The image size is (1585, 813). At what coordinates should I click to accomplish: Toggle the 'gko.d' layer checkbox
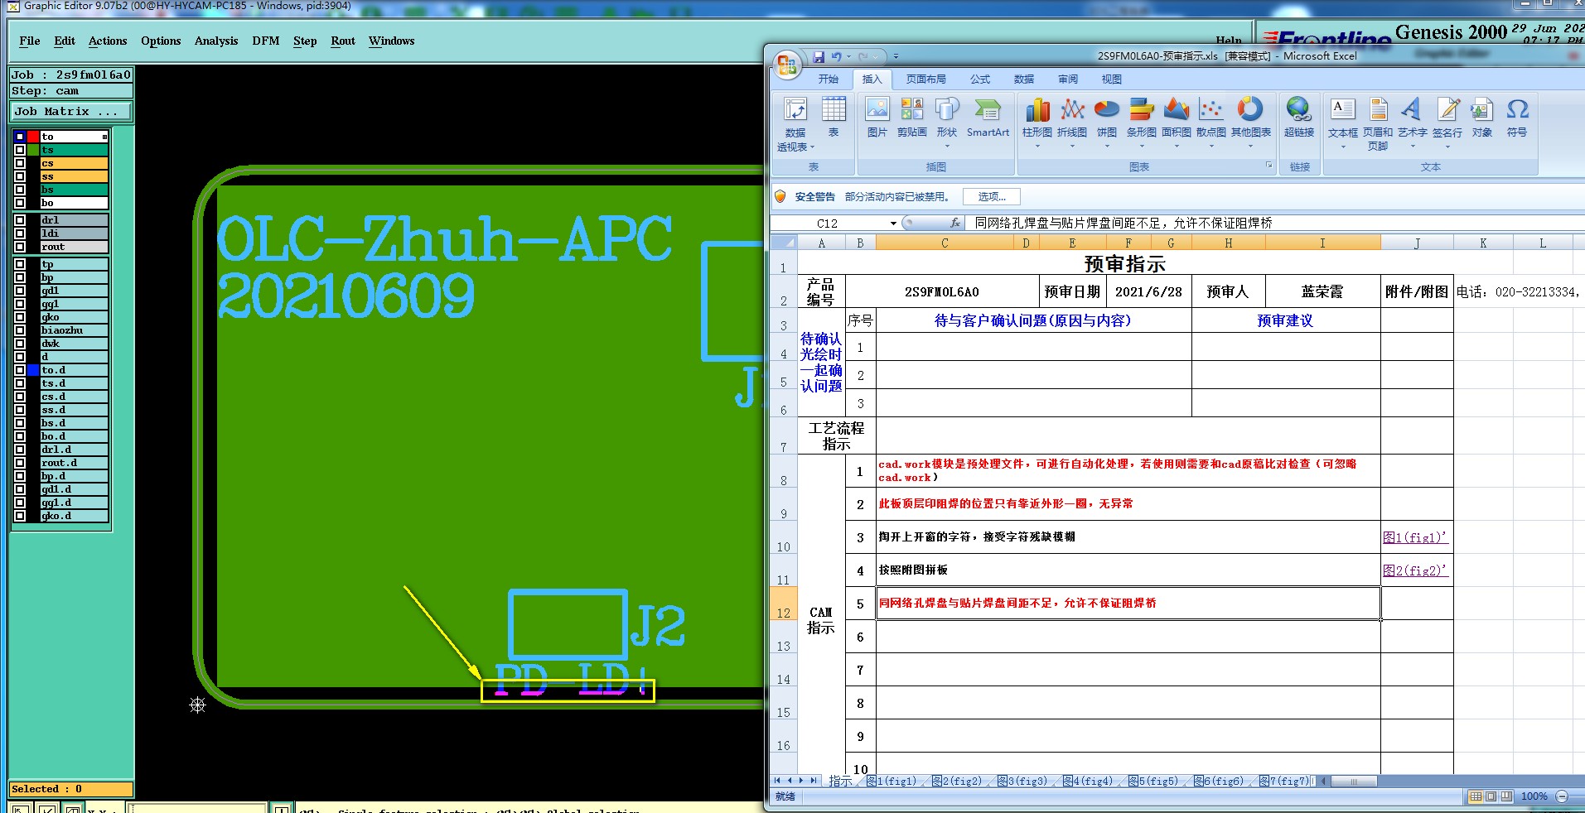point(19,516)
